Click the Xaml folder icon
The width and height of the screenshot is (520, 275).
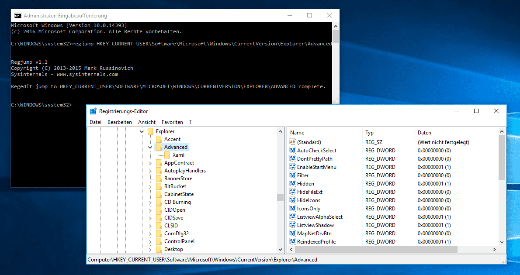click(167, 155)
